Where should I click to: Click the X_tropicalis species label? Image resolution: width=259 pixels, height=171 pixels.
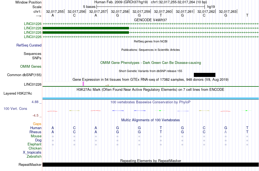pyautogui.click(x=32, y=153)
